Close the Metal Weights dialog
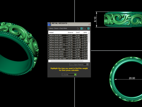The width and height of the screenshot is (142, 107). tap(89, 24)
